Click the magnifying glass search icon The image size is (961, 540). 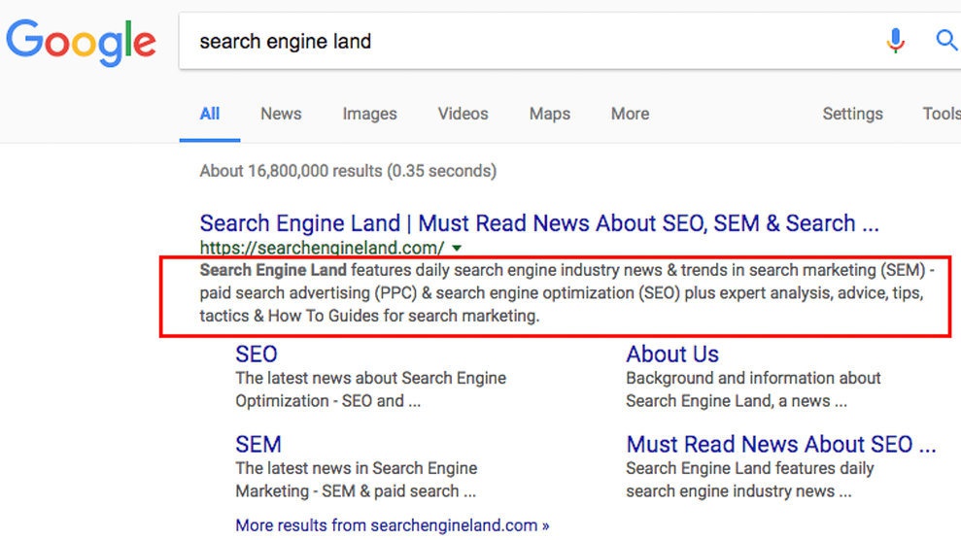tap(945, 41)
